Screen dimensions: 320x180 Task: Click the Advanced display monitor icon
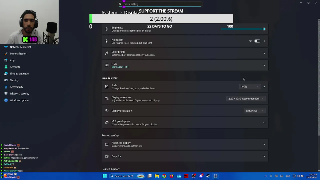pyautogui.click(x=107, y=144)
